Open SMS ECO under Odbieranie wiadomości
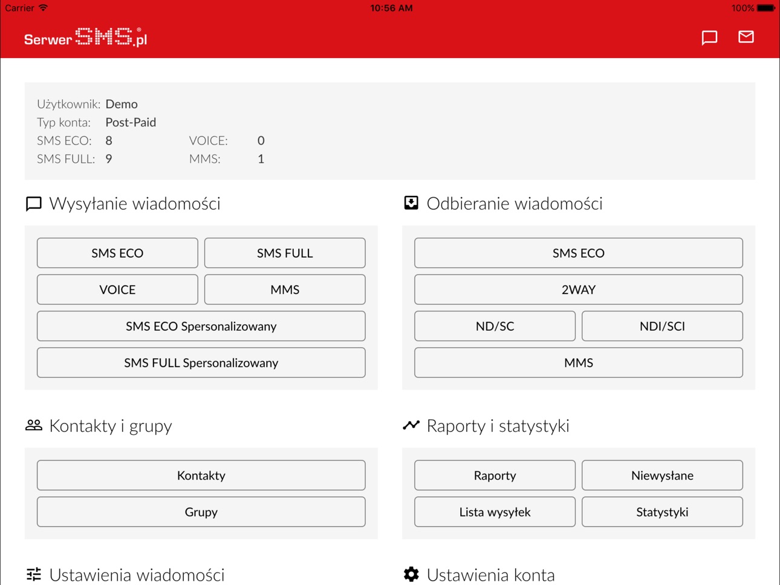This screenshot has height=585, width=780. [x=579, y=253]
